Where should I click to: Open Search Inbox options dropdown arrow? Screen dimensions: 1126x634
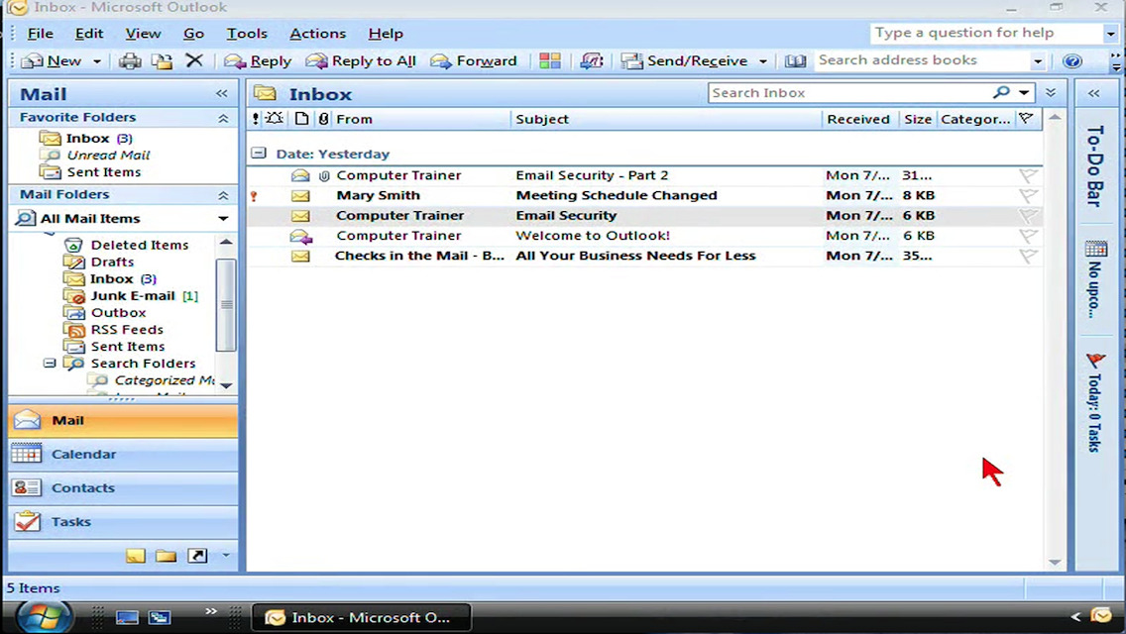pos(1023,92)
